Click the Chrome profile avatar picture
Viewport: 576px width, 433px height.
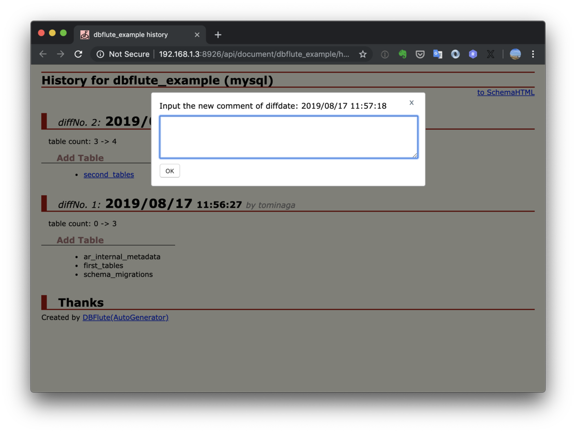(515, 54)
